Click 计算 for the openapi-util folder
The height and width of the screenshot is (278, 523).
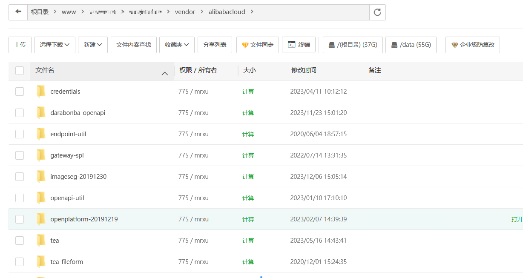248,198
